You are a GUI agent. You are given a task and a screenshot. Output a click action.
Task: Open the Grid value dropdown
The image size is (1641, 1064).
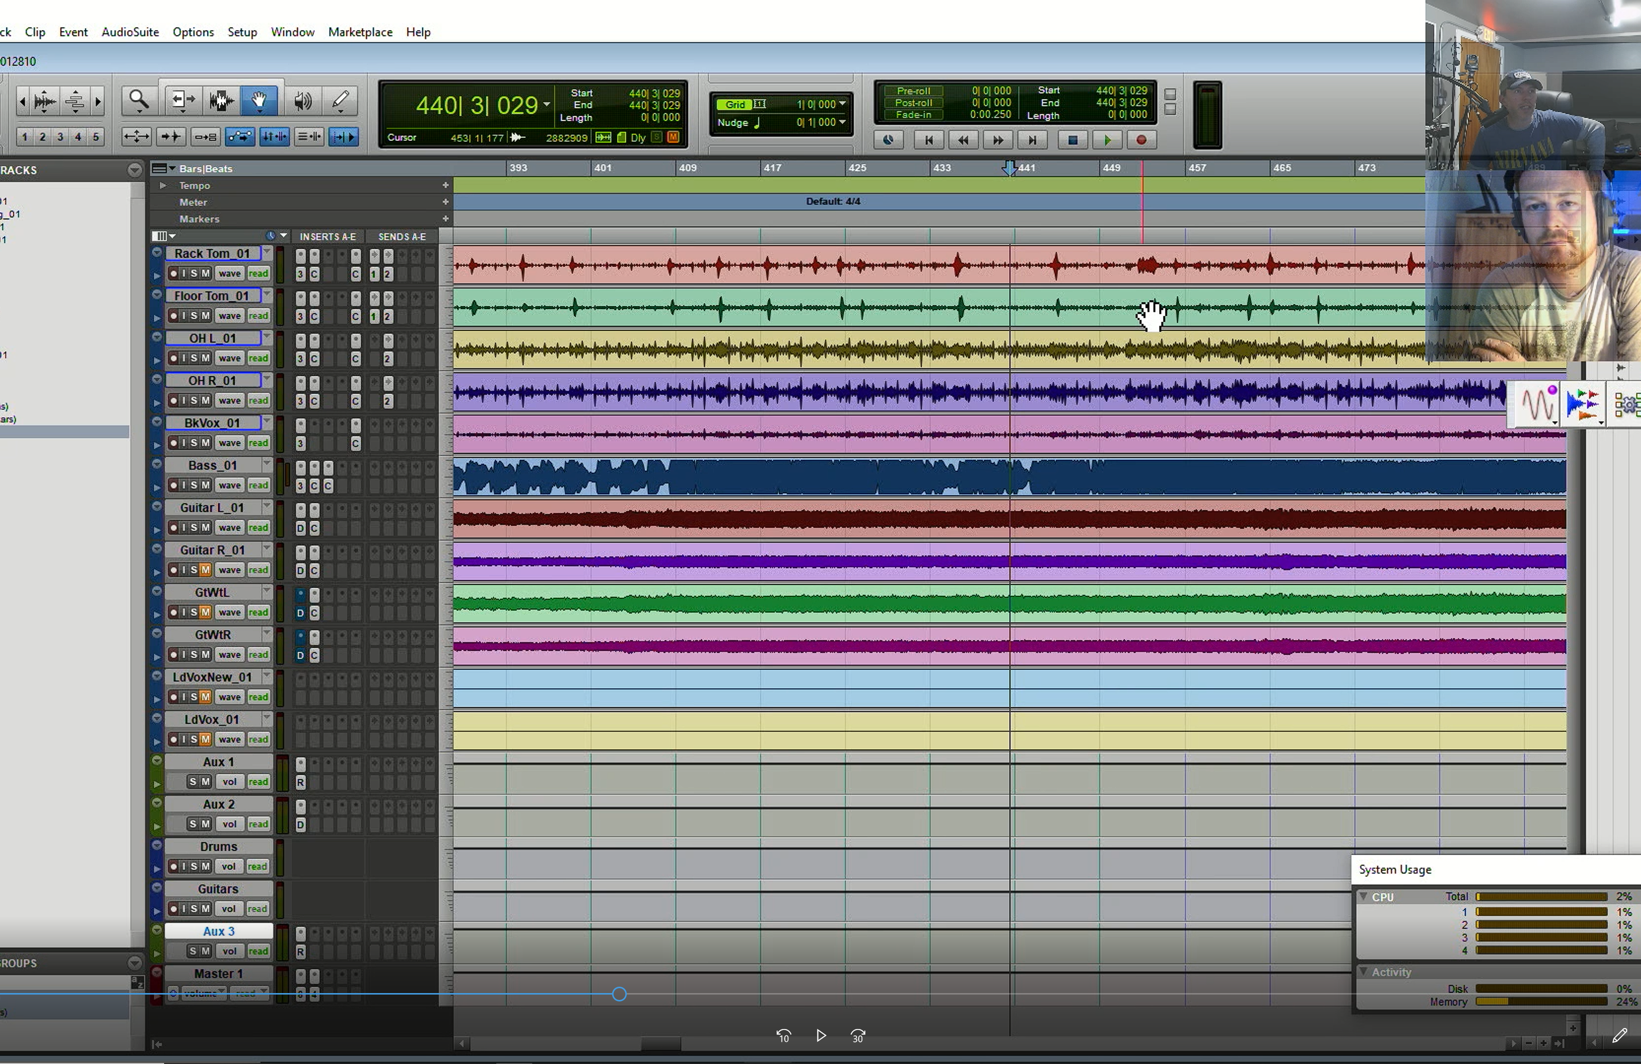(843, 103)
